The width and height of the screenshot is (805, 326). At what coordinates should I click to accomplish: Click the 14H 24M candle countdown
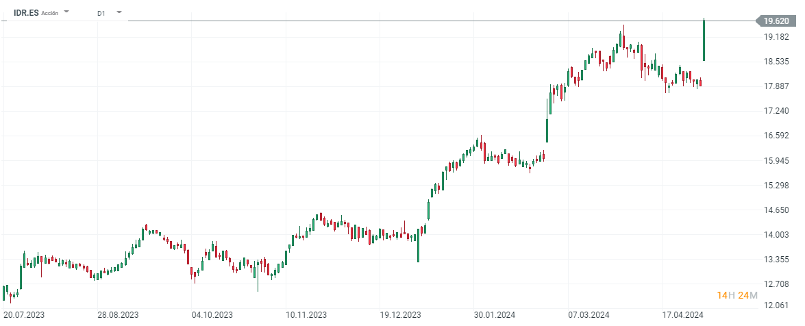click(737, 295)
